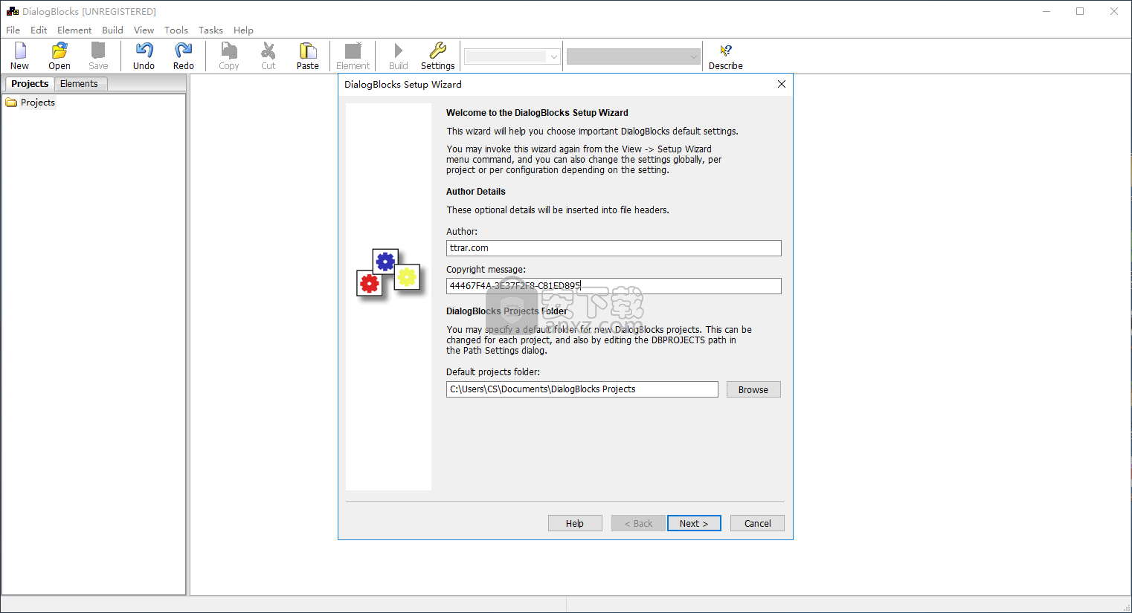Cancel the Setup Wizard
The width and height of the screenshot is (1132, 613).
(757, 523)
